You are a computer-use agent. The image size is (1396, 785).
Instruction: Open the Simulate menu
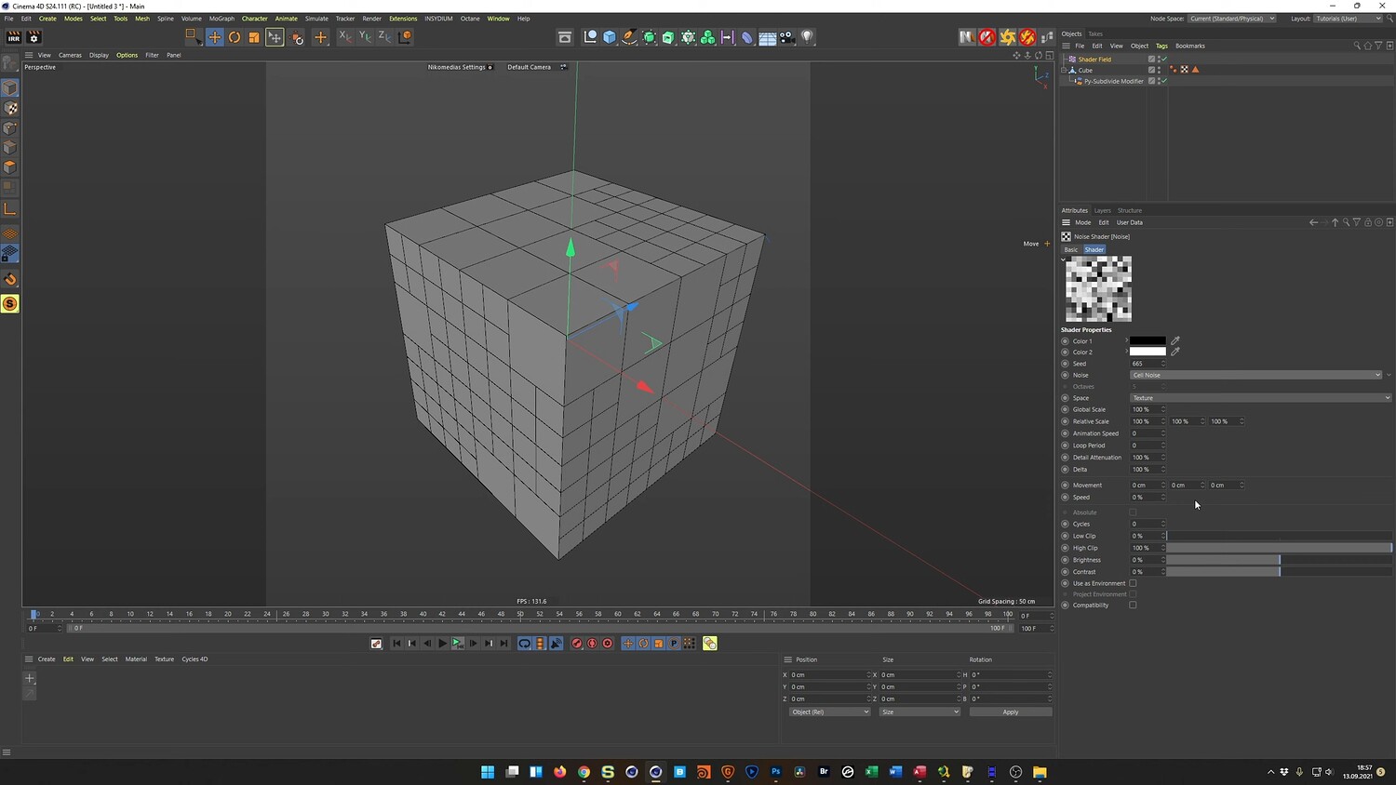[x=316, y=19]
